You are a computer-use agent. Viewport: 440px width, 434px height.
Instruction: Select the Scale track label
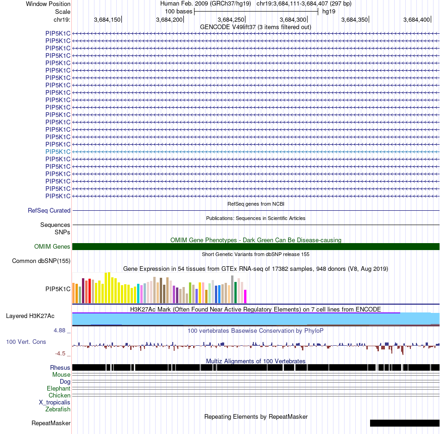point(63,12)
